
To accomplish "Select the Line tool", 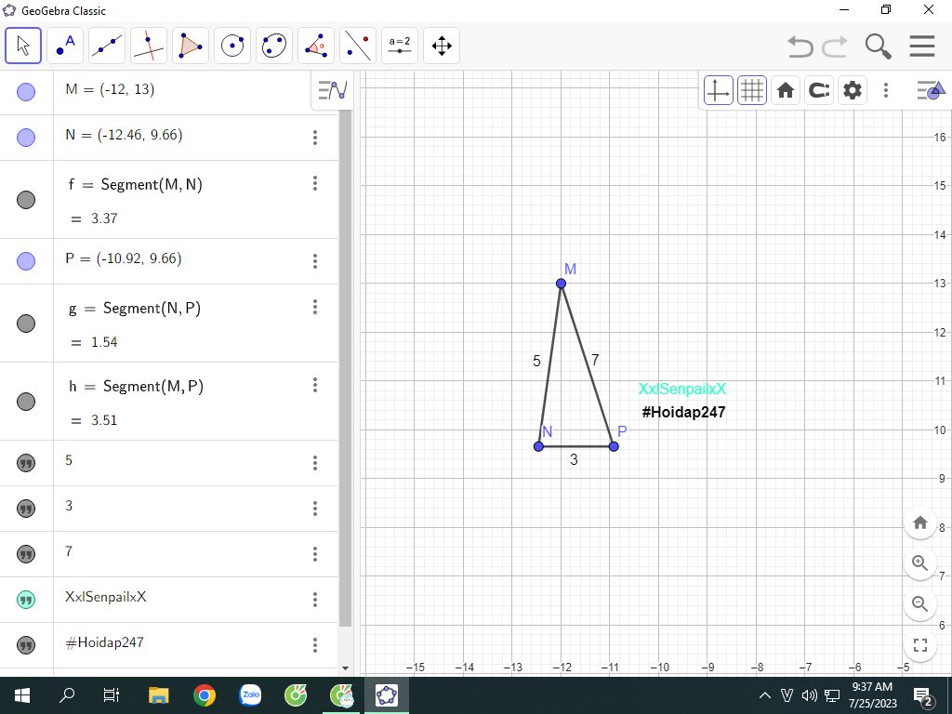I will (x=107, y=46).
